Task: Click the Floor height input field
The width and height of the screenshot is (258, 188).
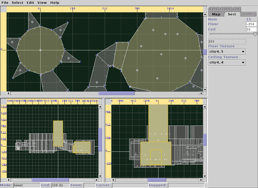Action: point(251,24)
